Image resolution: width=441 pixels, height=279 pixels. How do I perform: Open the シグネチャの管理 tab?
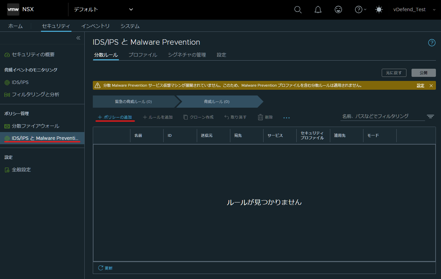pyautogui.click(x=187, y=55)
